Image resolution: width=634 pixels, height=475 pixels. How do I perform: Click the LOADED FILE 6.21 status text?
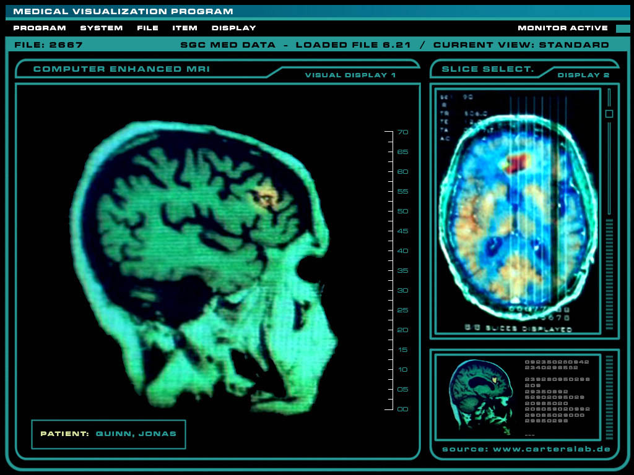(x=354, y=45)
